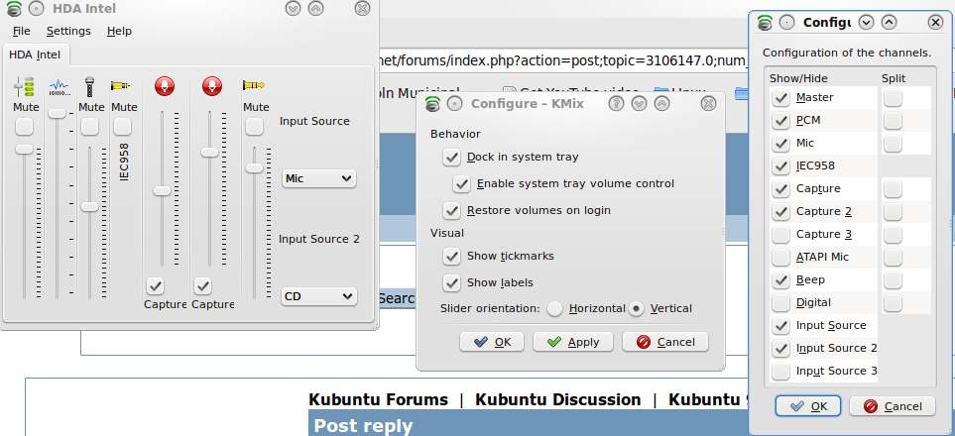955x436 pixels.
Task: Click the help question-mark icon in Configure KMix titlebar
Action: [615, 103]
